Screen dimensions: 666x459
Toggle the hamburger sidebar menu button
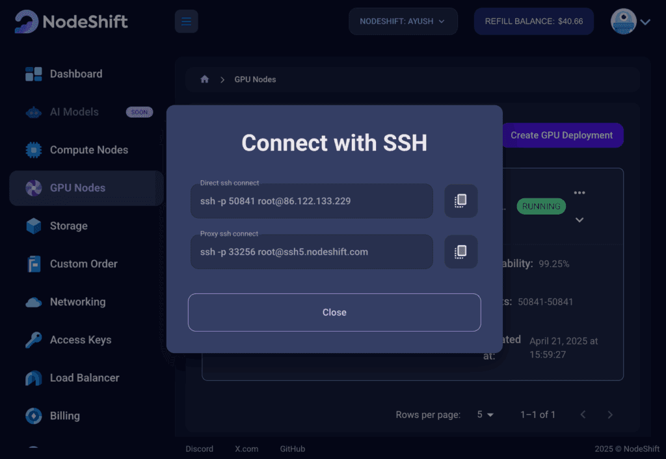(186, 21)
